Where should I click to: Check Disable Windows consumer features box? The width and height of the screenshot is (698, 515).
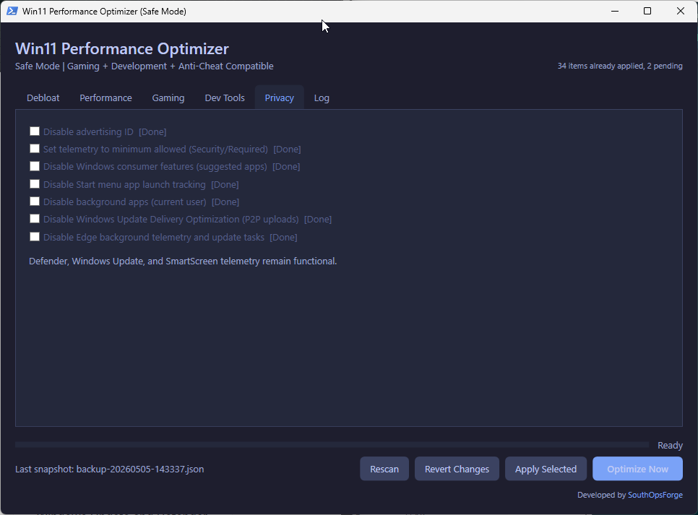[35, 166]
